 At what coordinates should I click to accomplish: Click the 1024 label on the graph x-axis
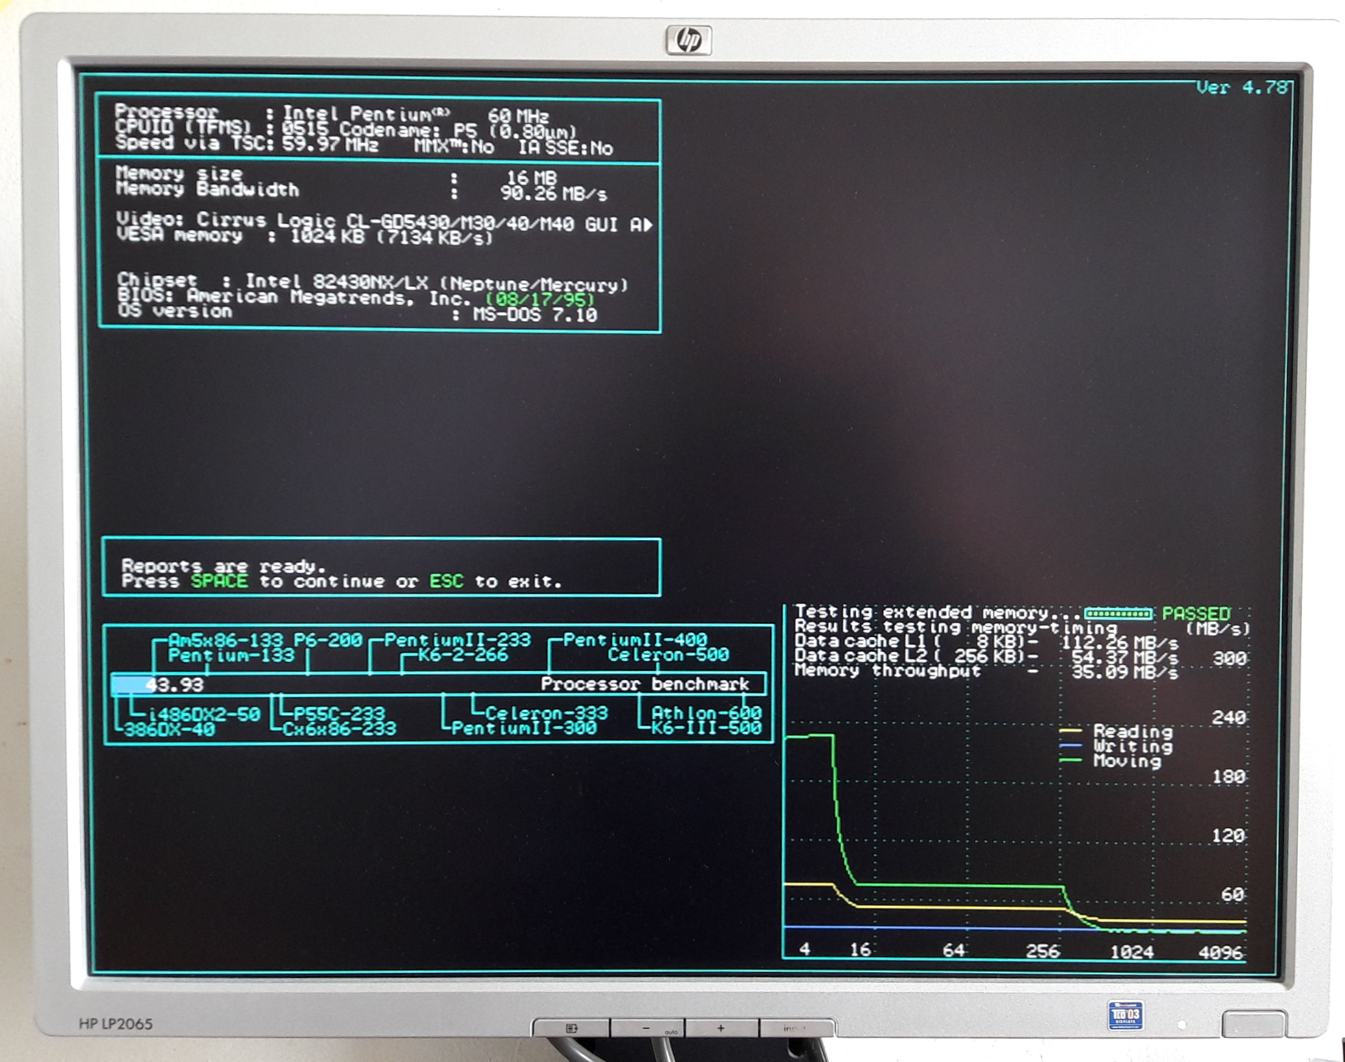(x=1132, y=952)
